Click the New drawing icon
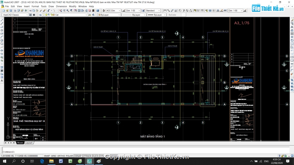This screenshot has width=294, height=165. 4,11
